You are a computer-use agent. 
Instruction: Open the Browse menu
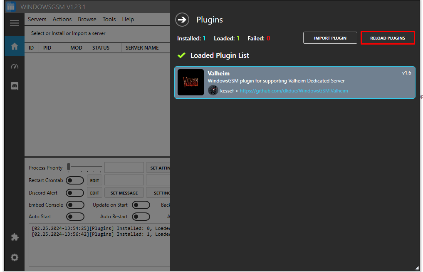click(87, 20)
